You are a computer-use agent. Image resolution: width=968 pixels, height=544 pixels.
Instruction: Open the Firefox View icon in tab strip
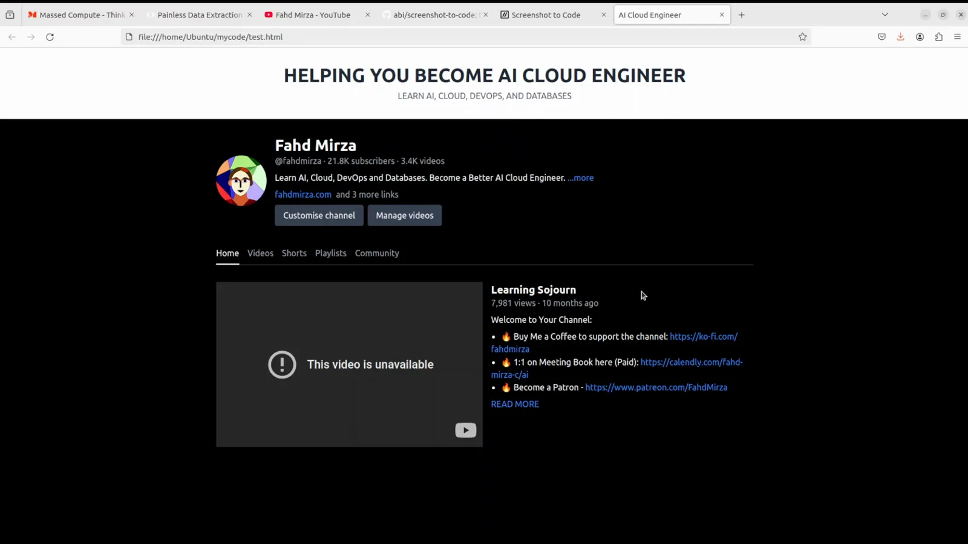[10, 15]
